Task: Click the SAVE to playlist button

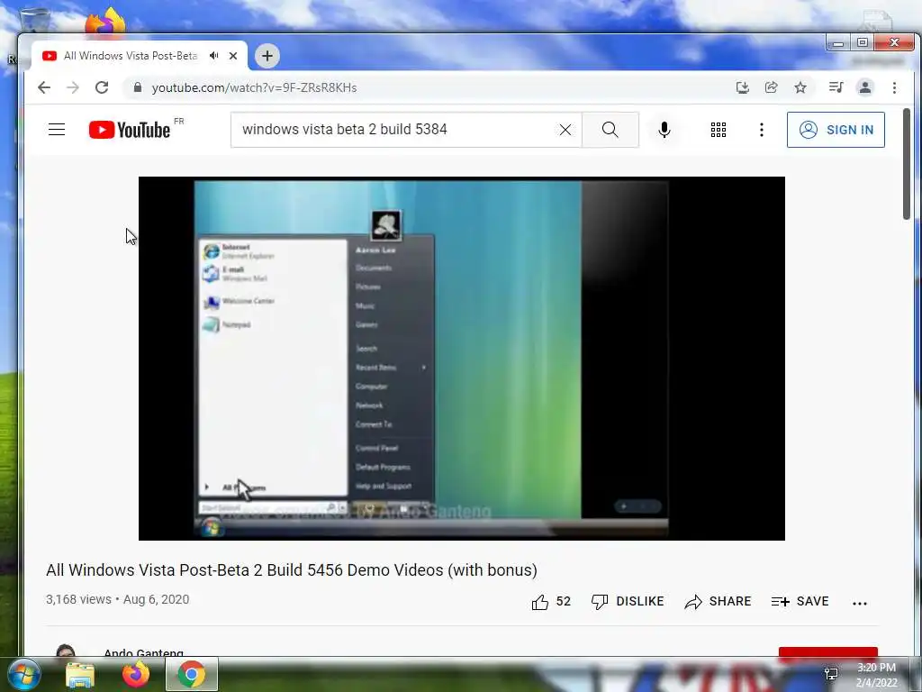Action: tap(800, 601)
